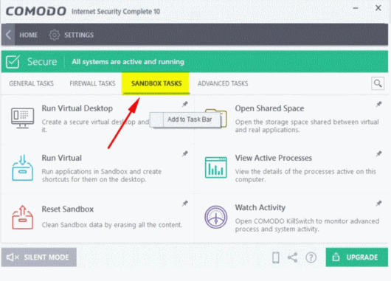Click the Run Virtual sandbox box icon
This screenshot has width=391, height=281.
click(x=22, y=167)
